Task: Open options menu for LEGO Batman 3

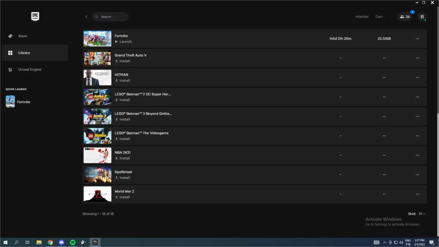Action: [417, 116]
